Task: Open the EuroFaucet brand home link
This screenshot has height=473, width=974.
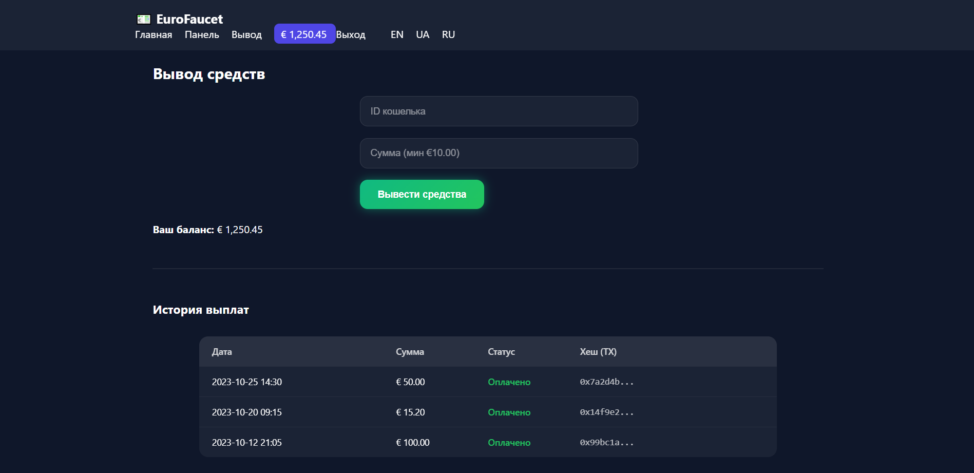Action: [x=189, y=20]
